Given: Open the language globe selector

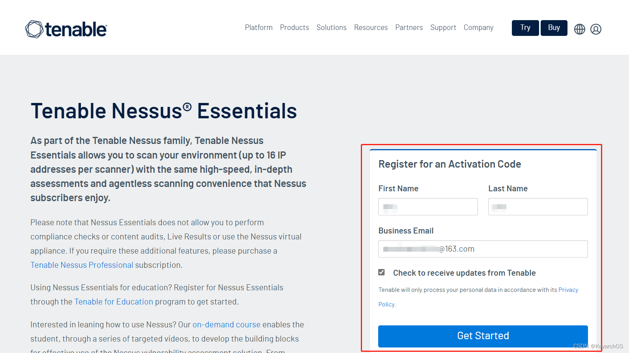Looking at the screenshot, I should pos(579,28).
